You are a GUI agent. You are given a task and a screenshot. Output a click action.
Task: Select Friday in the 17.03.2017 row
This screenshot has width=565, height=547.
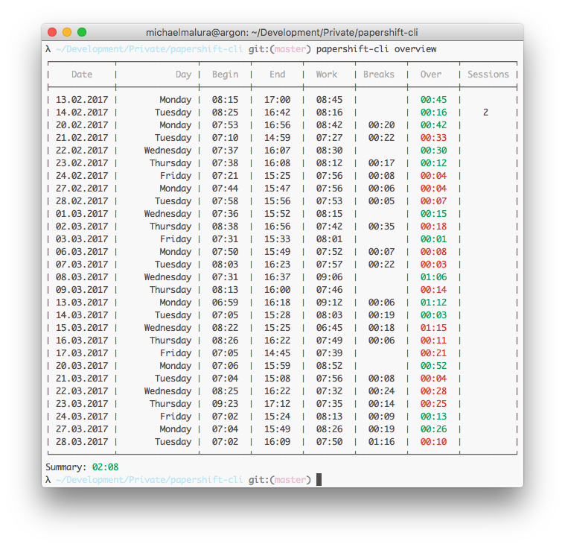pos(176,353)
